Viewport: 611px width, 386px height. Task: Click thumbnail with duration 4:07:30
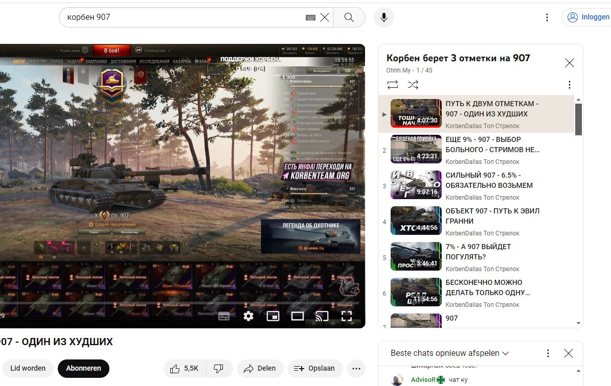point(416,113)
